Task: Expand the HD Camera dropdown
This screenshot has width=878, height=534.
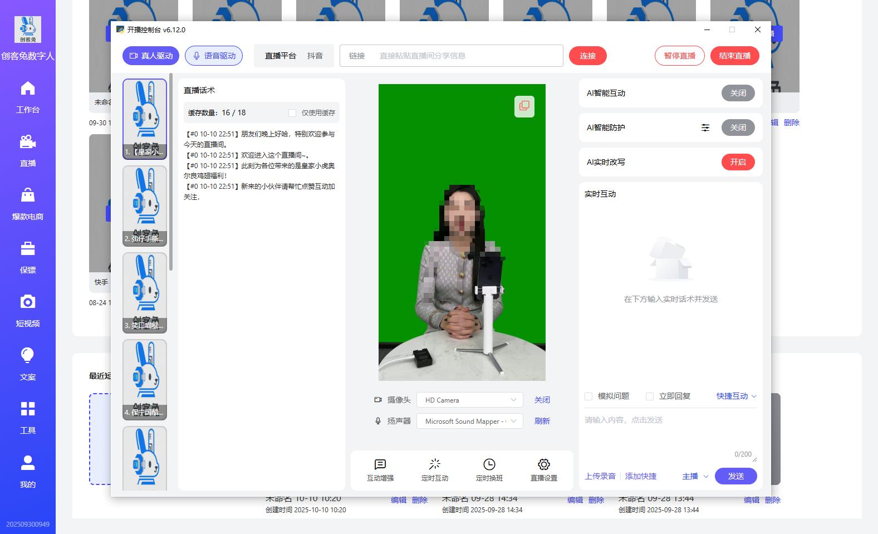Action: [469, 400]
